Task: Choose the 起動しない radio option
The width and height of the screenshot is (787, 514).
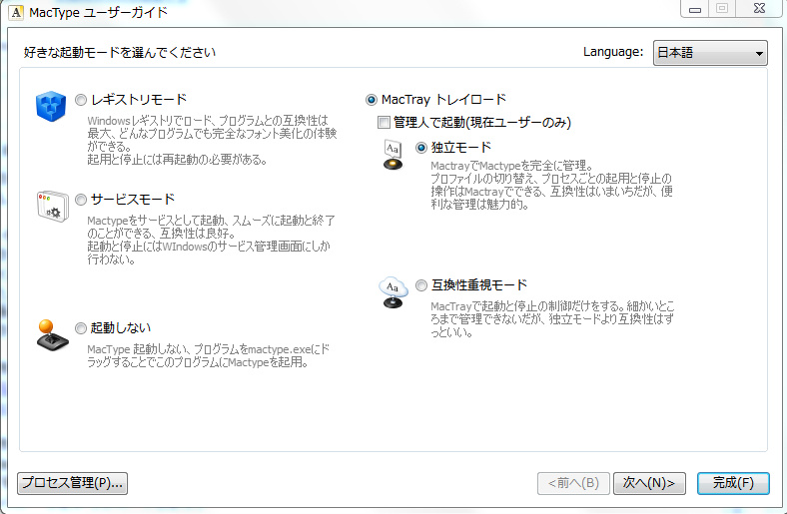Action: pos(81,328)
